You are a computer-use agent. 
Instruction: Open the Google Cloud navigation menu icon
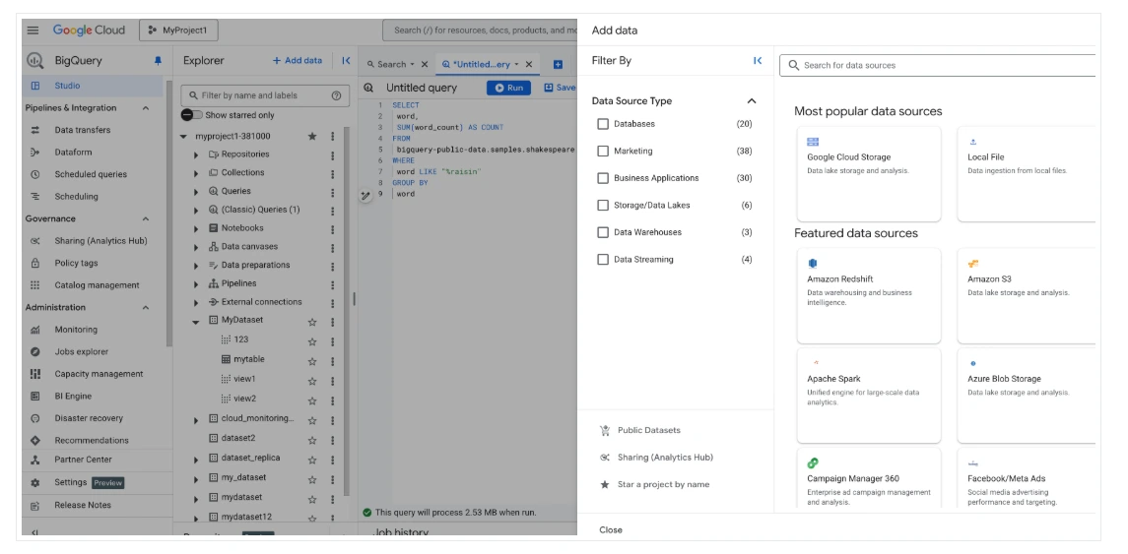click(x=33, y=31)
